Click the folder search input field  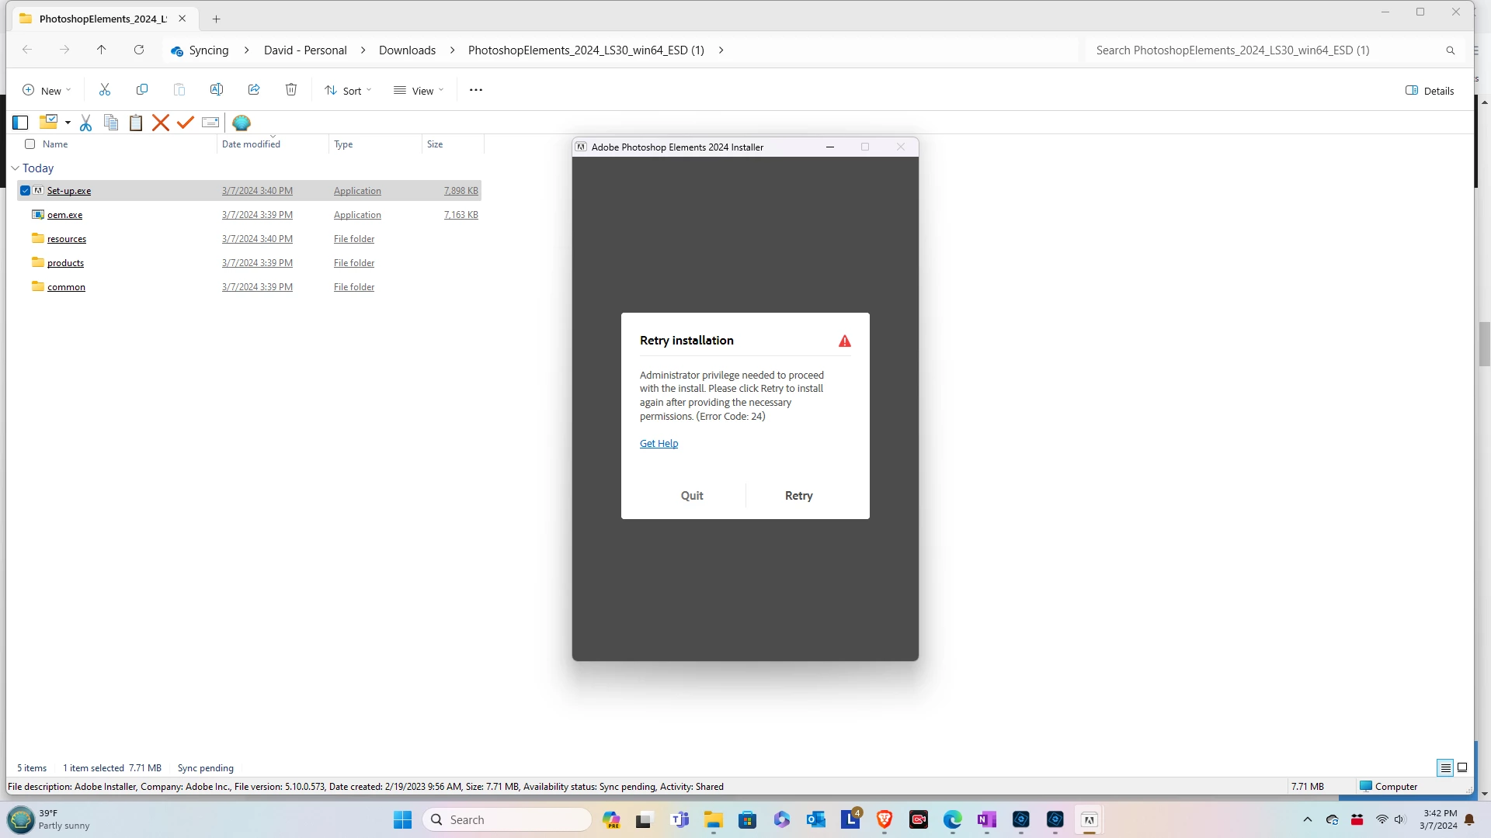[x=1266, y=50]
